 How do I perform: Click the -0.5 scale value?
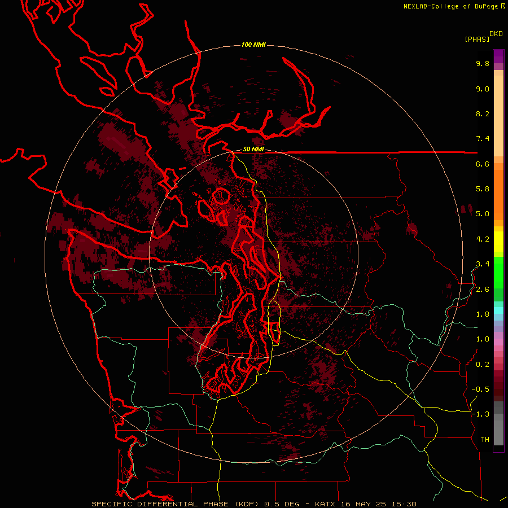pos(480,389)
